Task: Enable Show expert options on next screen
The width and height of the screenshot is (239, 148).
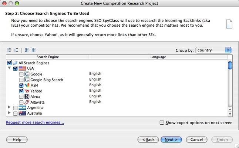Action: coord(162,122)
